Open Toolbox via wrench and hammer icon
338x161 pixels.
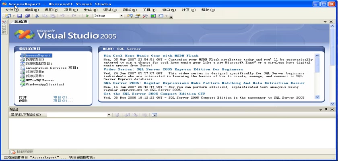(145, 16)
